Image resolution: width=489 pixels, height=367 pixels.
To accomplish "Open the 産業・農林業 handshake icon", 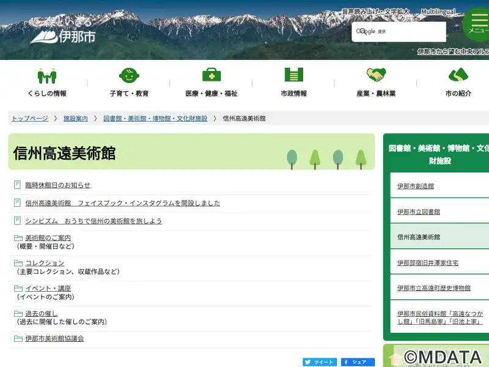I will [376, 75].
